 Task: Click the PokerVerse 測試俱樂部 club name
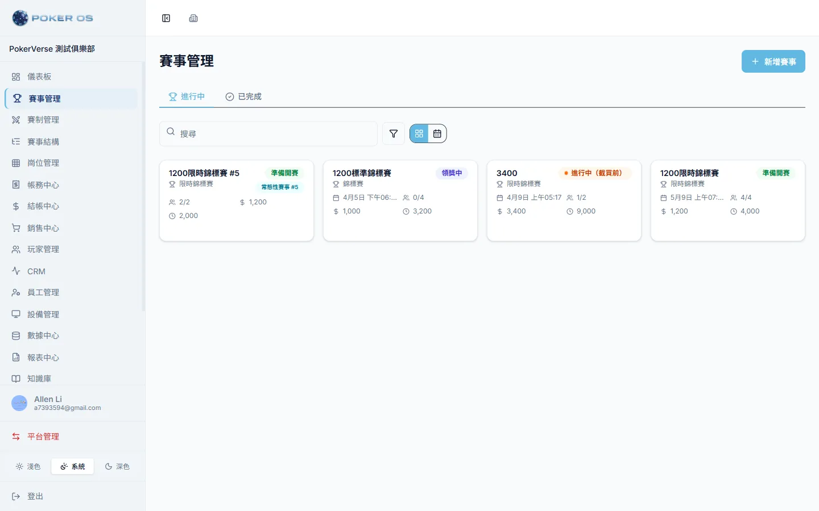52,49
